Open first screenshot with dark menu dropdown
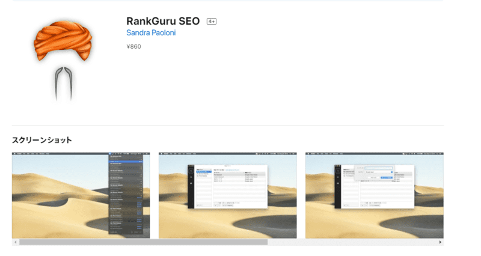Image resolution: width=481 pixels, height=256 pixels. tap(81, 195)
